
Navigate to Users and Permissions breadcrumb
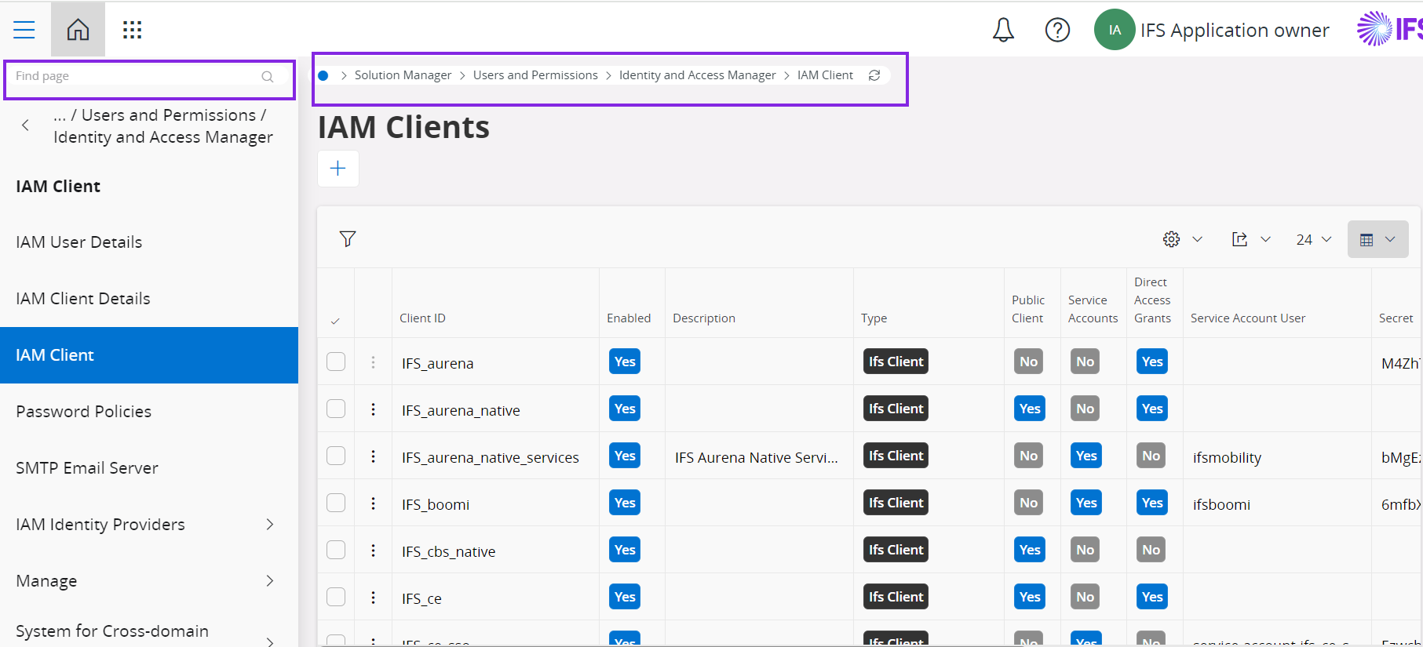click(535, 75)
